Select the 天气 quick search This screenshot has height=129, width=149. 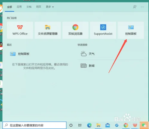pos(87,54)
